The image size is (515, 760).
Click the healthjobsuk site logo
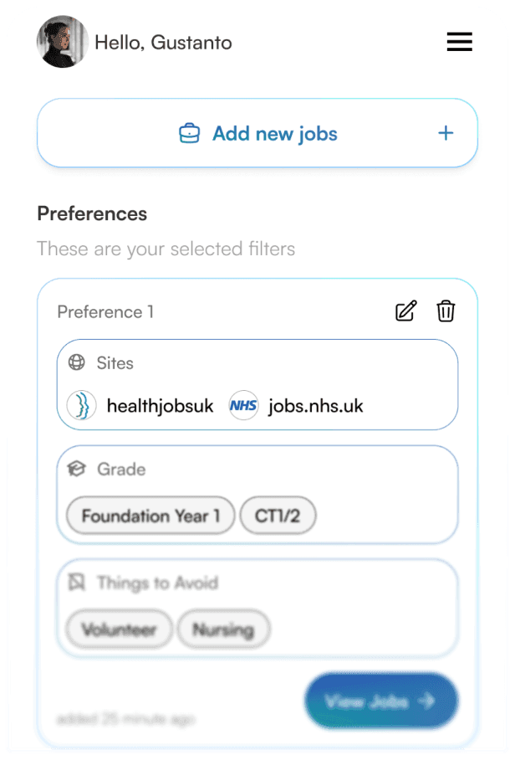(81, 406)
